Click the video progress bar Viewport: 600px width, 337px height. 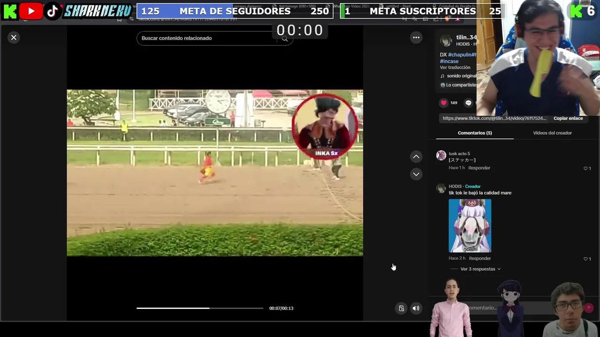200,308
